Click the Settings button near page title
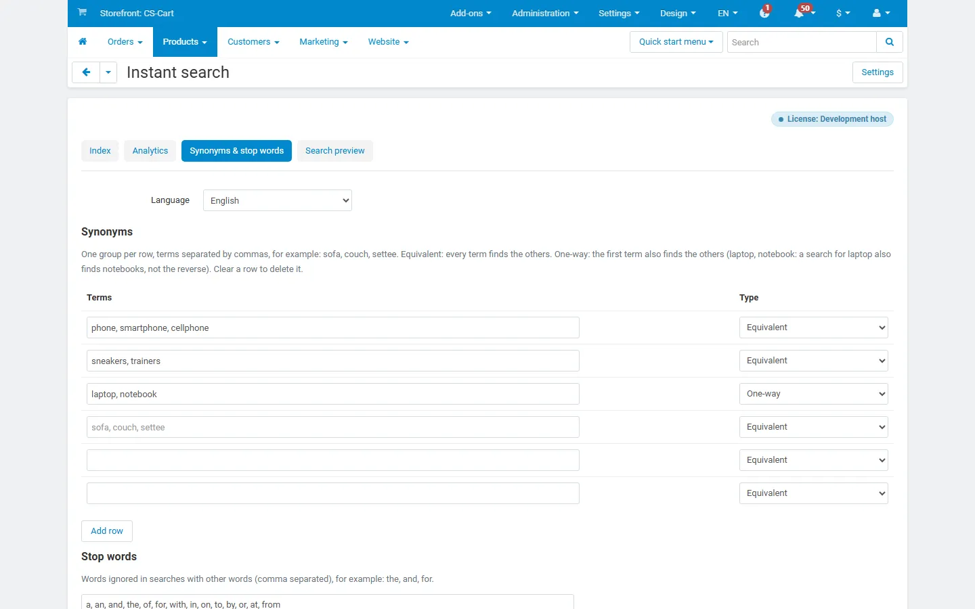 click(877, 72)
